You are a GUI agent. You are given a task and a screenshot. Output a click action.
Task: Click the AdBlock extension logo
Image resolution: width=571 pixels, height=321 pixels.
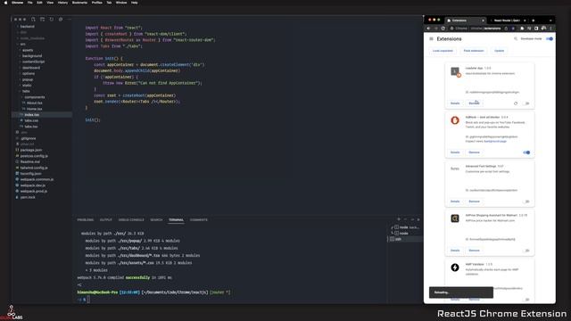(455, 120)
